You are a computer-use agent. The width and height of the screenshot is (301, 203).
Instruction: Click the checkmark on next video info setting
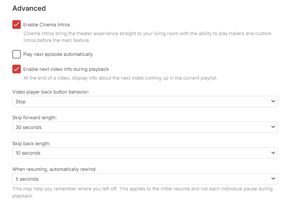click(16, 69)
